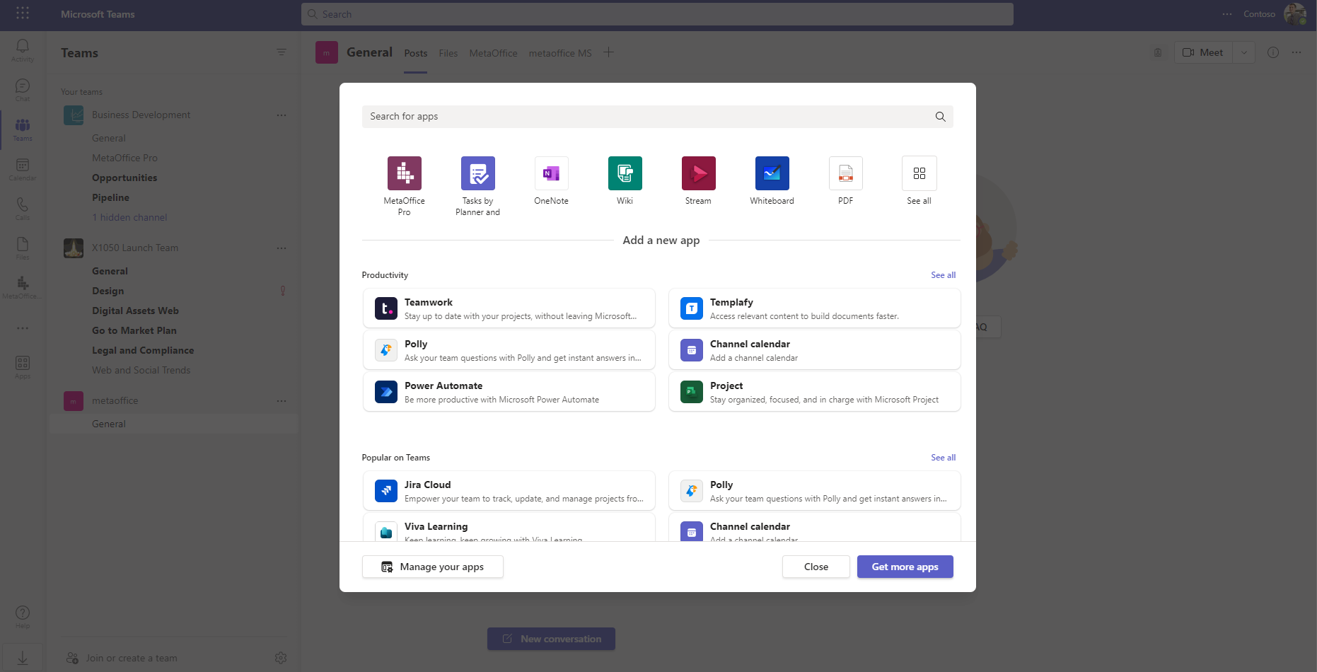
Task: Open the Go to Market Plan channel
Action: tap(134, 330)
